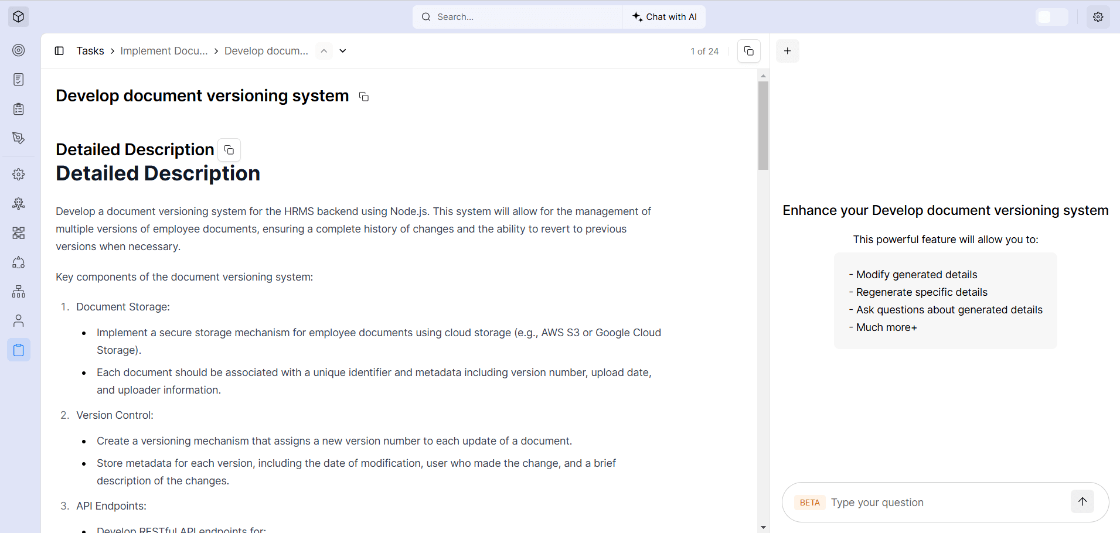Open the clipboard list sidebar icon
Image resolution: width=1120 pixels, height=533 pixels.
[x=19, y=109]
